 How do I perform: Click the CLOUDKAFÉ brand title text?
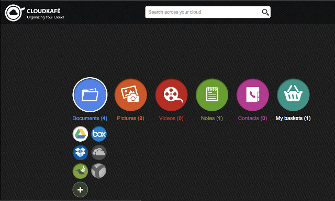click(x=43, y=11)
